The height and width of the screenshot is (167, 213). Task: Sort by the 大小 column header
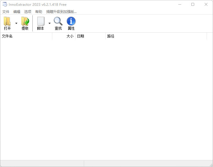pos(64,36)
